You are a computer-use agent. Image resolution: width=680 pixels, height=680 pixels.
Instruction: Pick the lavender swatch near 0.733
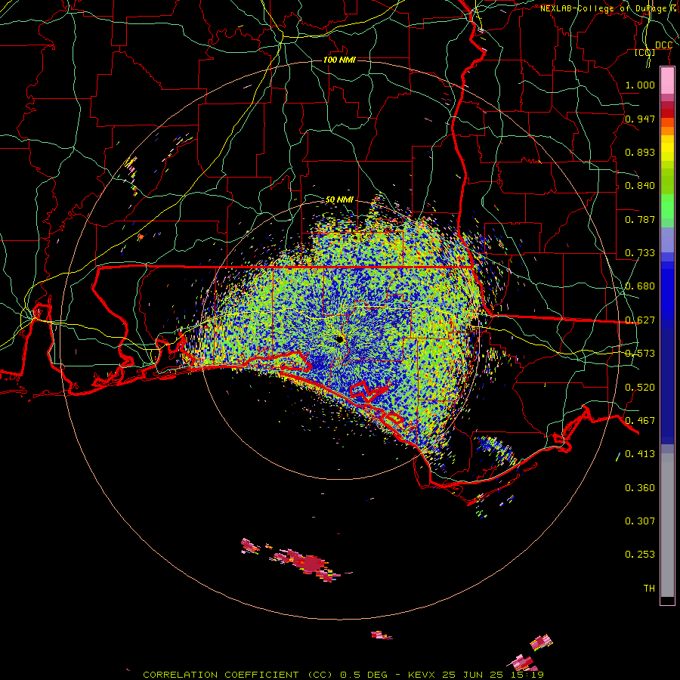667,240
